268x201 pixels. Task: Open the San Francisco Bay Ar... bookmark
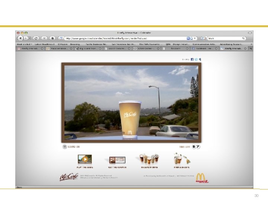point(124,44)
